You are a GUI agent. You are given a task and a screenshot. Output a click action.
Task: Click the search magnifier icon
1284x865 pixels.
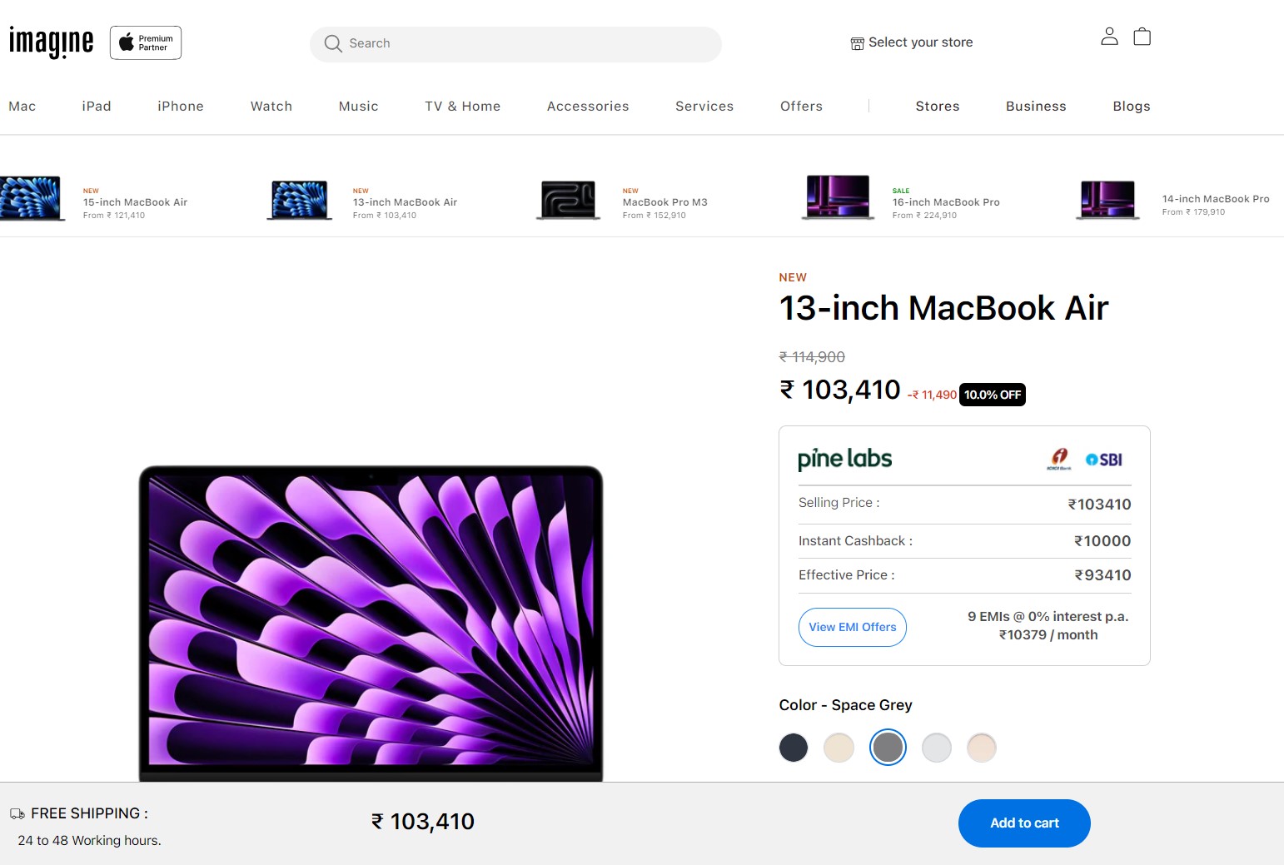333,43
